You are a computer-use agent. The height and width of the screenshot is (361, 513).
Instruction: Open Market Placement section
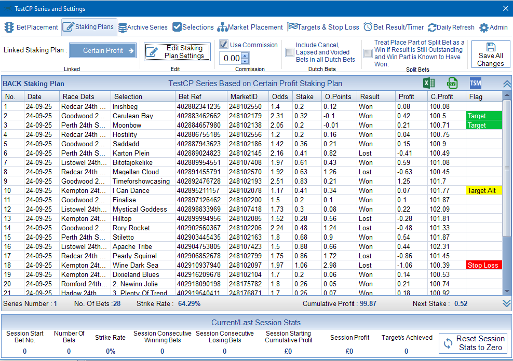(250, 27)
